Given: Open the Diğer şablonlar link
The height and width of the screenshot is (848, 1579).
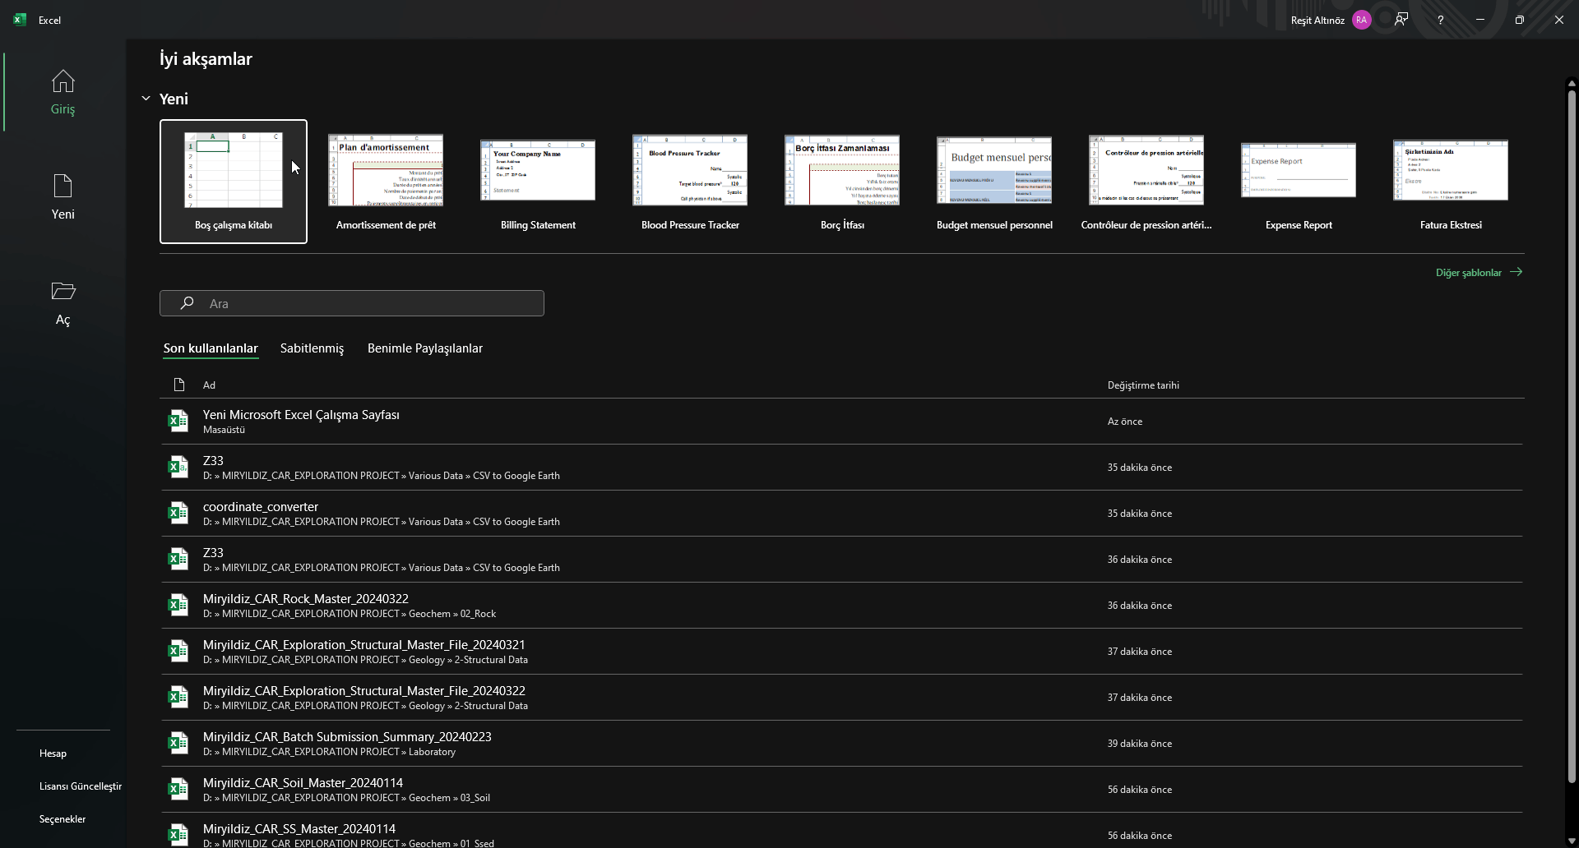Looking at the screenshot, I should coord(1479,272).
